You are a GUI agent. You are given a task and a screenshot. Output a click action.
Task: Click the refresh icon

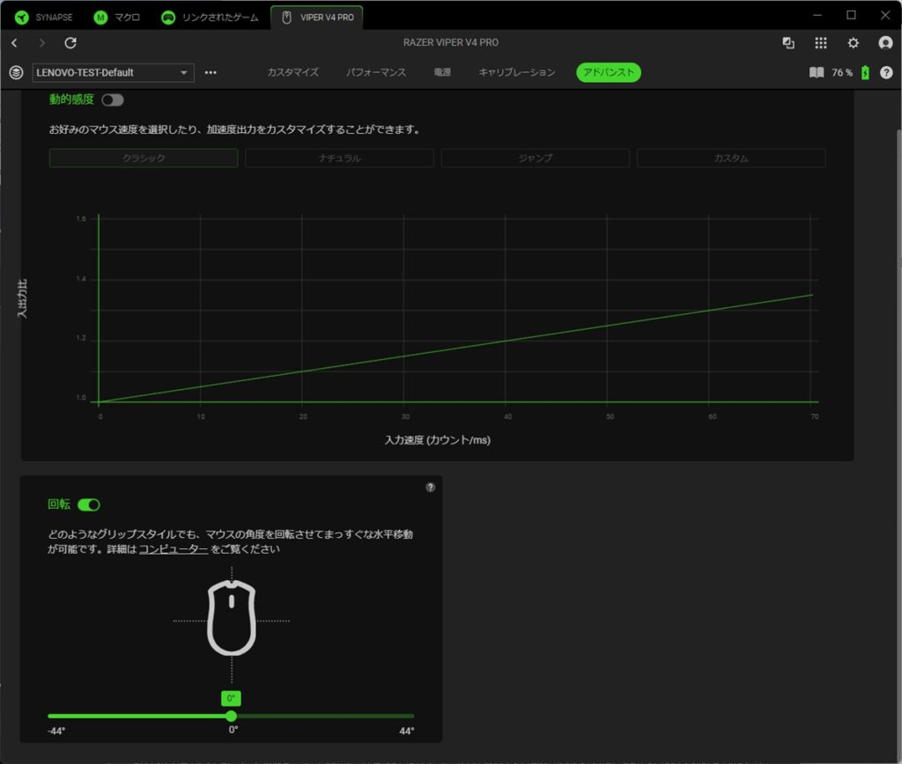[71, 43]
